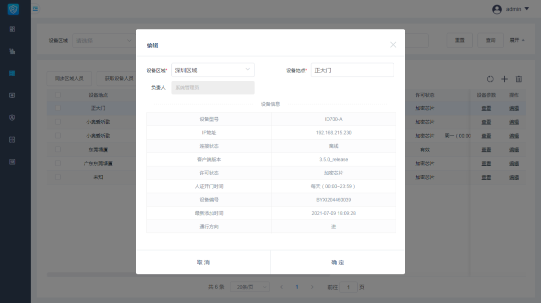
Task: Check the select-all checkbox in table header
Action: coord(58,94)
